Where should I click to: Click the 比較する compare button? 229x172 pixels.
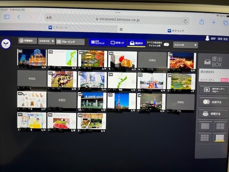(x=213, y=102)
